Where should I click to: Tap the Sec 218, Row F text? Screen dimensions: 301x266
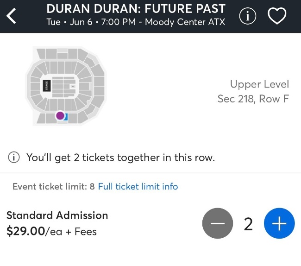click(x=253, y=99)
